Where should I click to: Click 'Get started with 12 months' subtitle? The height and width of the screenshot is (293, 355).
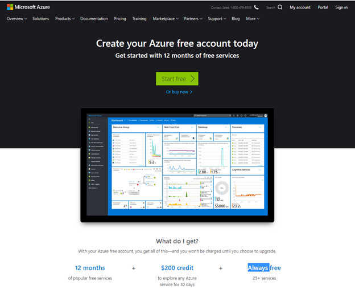click(177, 55)
